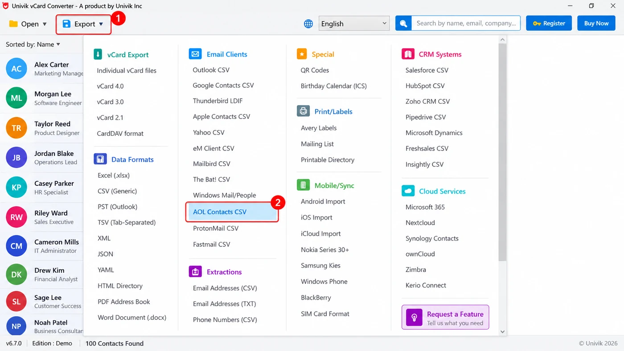Select the vCard 4.0 export option
624x351 pixels.
110,86
